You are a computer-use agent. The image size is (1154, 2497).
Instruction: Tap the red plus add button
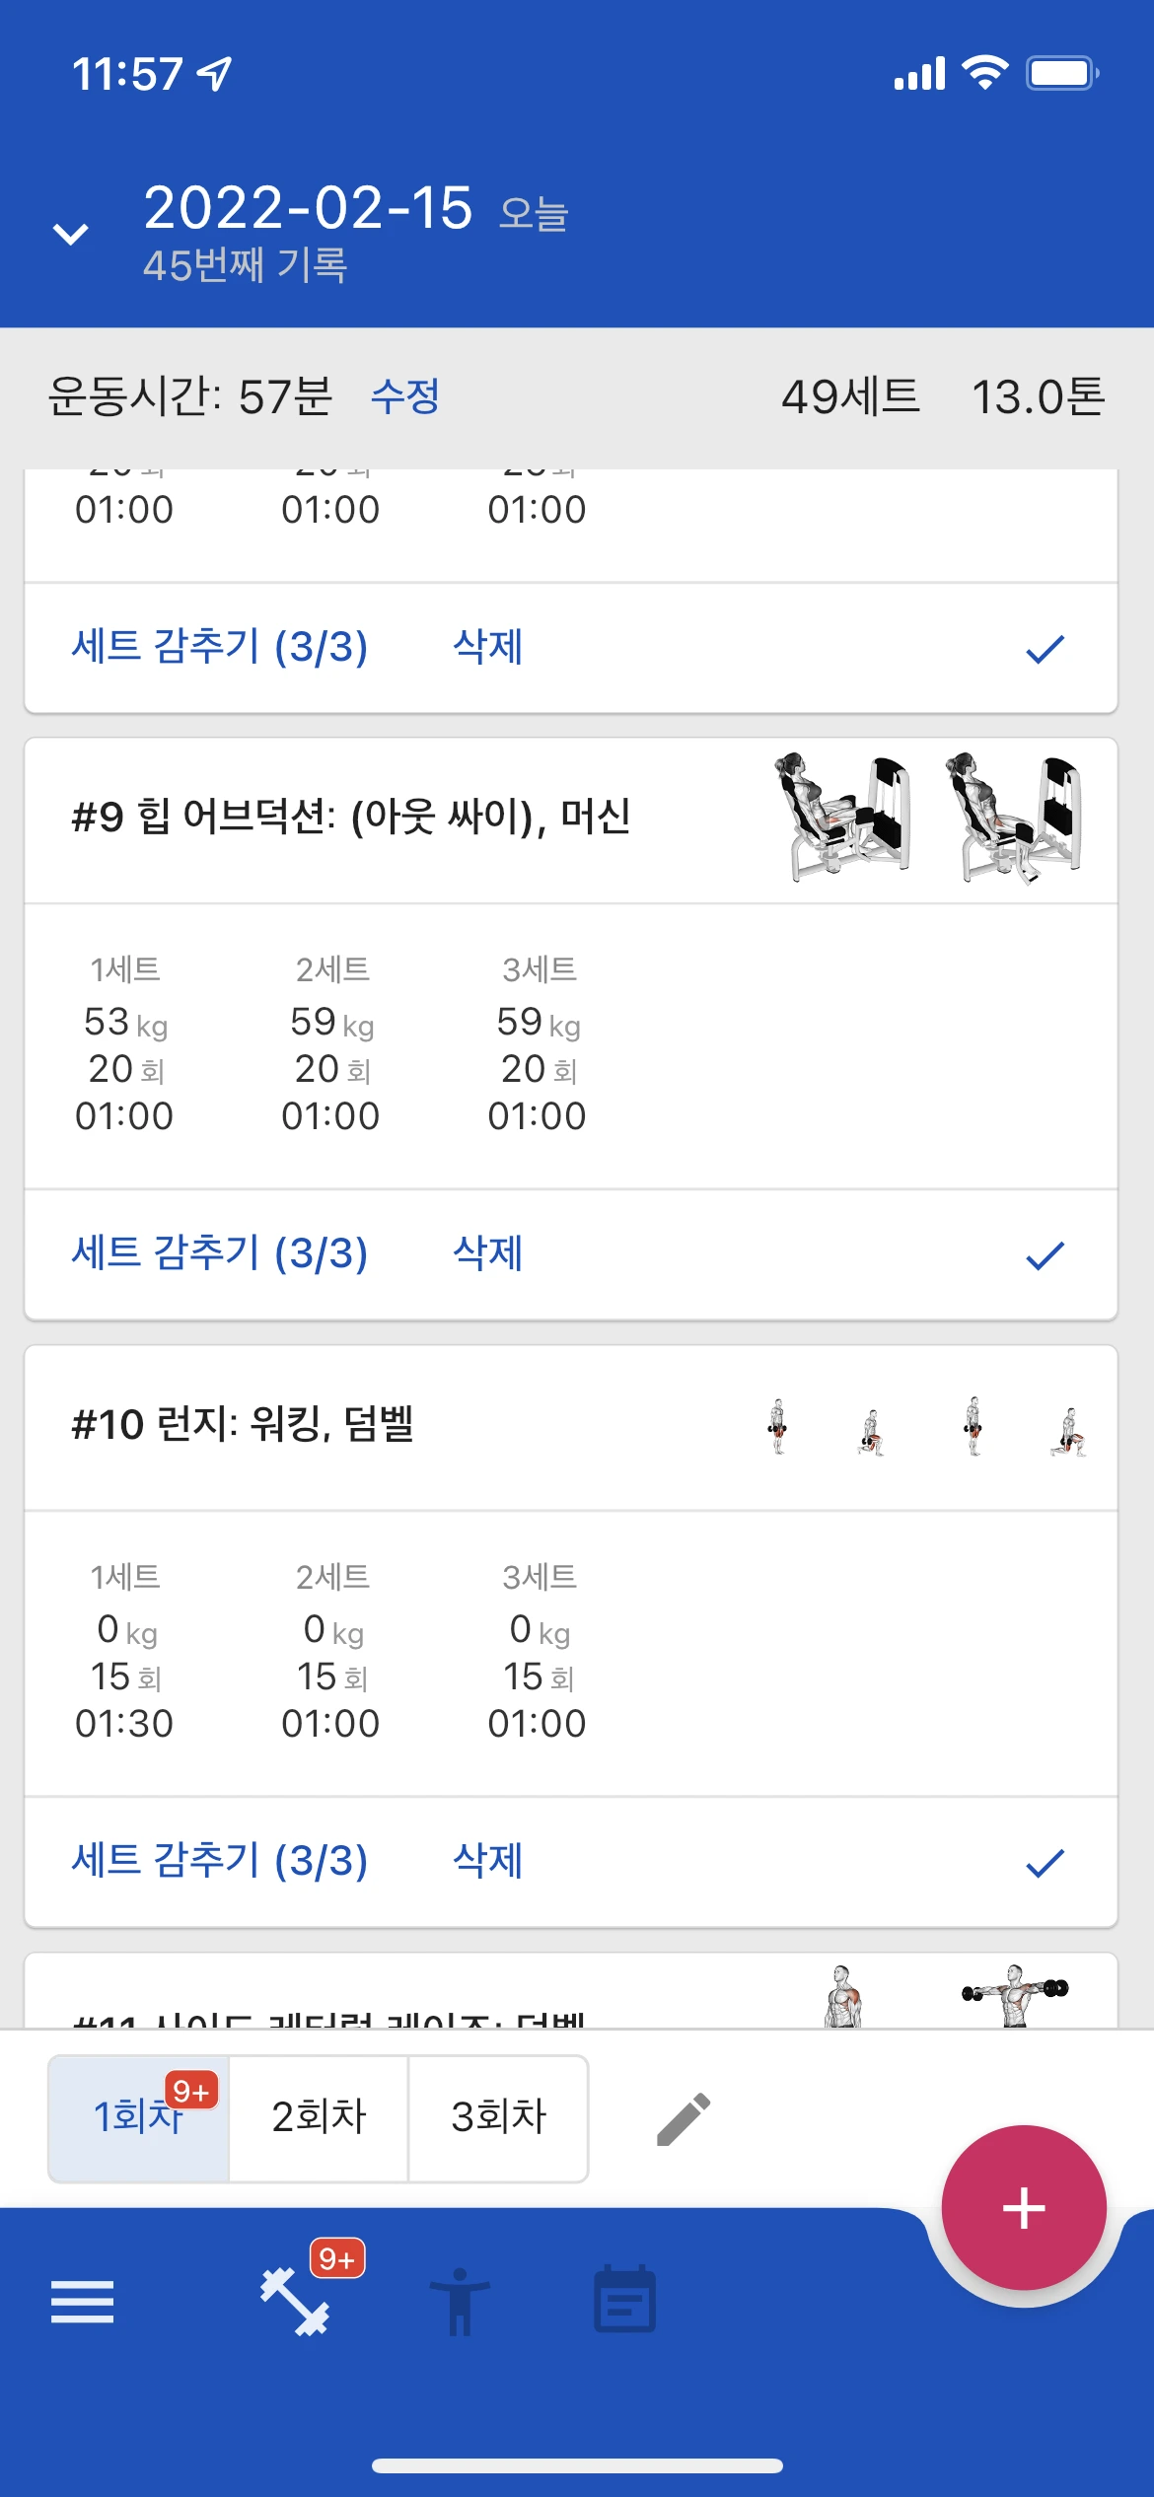tap(1024, 2208)
